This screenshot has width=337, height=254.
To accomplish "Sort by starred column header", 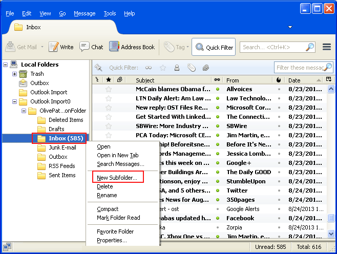I will [x=109, y=80].
